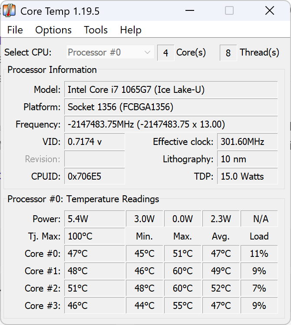Click Core #2 current temperature 51°C
Image resolution: width=291 pixels, height=325 pixels.
95,288
